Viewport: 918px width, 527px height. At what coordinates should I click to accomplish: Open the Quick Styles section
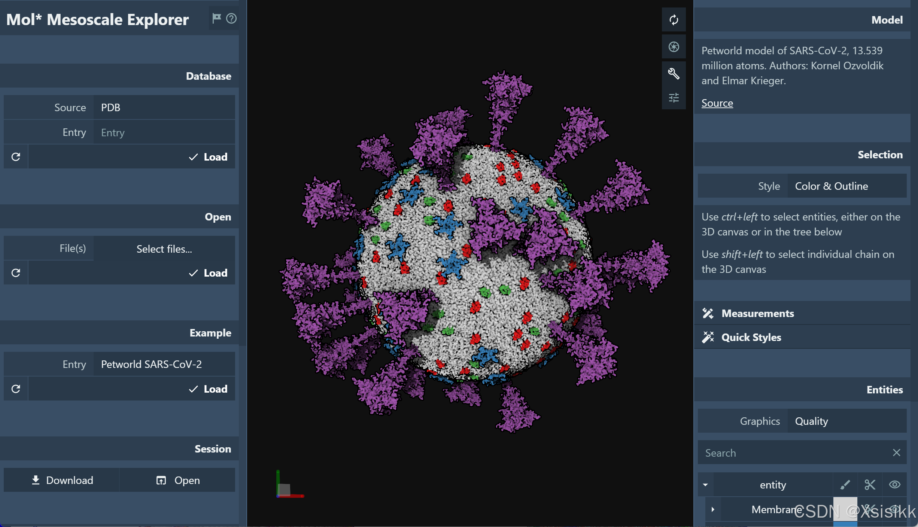[751, 337]
